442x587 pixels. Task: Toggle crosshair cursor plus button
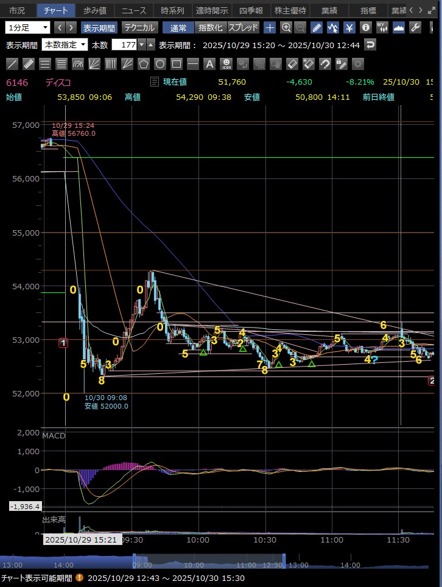click(270, 27)
